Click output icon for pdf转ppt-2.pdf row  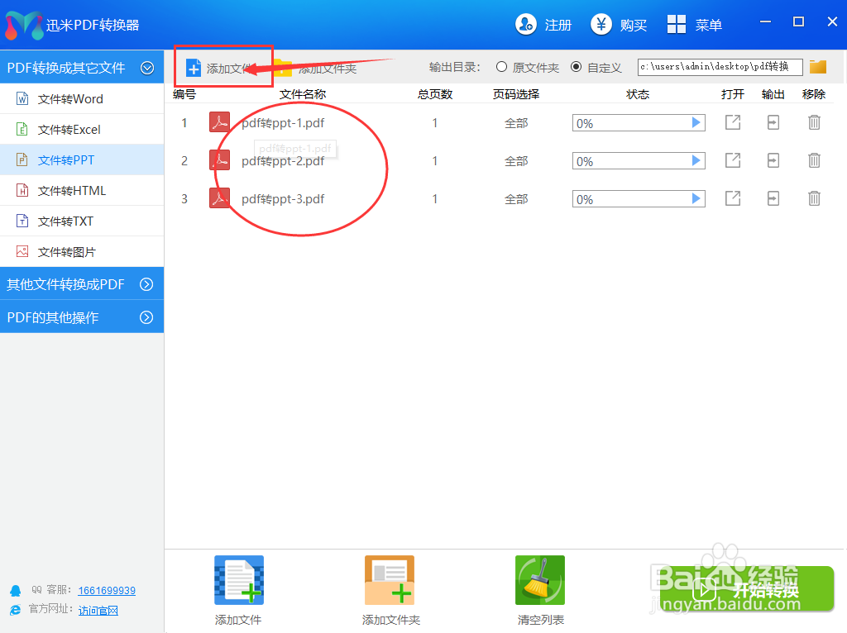click(773, 160)
